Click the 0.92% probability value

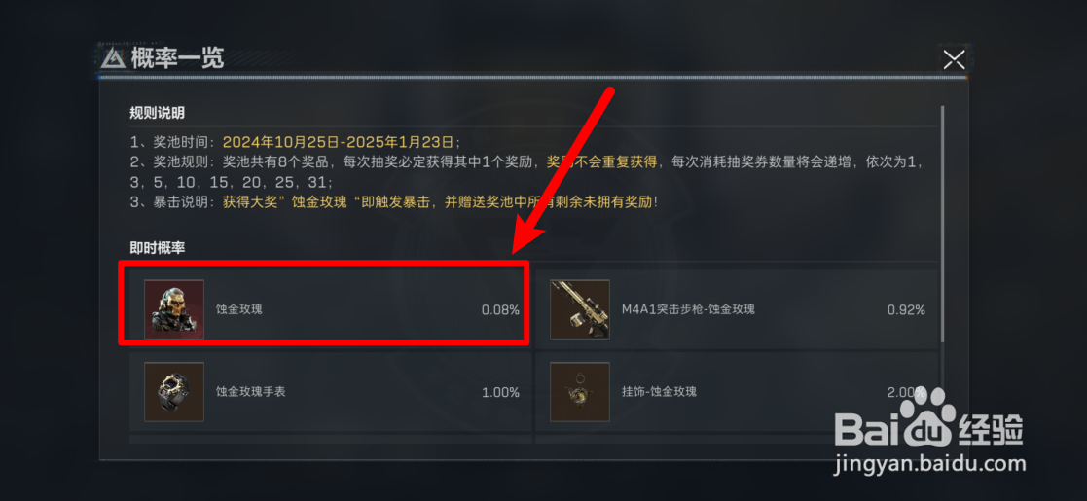[x=906, y=309]
